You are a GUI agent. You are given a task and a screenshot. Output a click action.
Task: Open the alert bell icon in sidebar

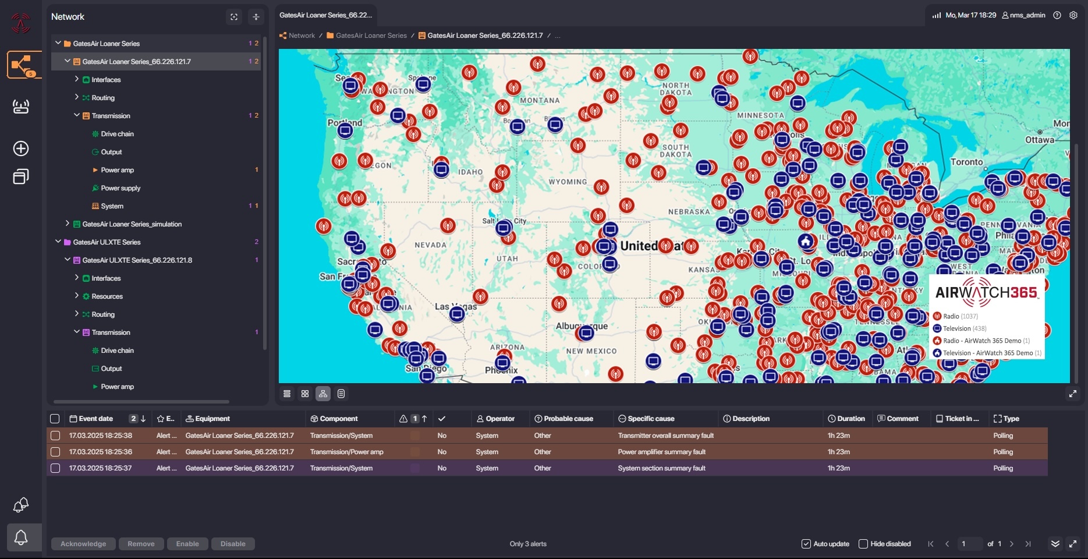(x=21, y=537)
